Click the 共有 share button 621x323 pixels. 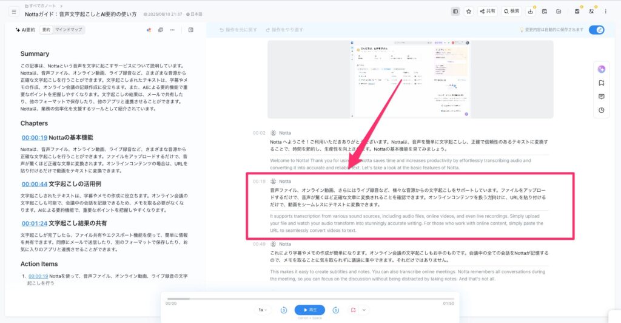[488, 12]
